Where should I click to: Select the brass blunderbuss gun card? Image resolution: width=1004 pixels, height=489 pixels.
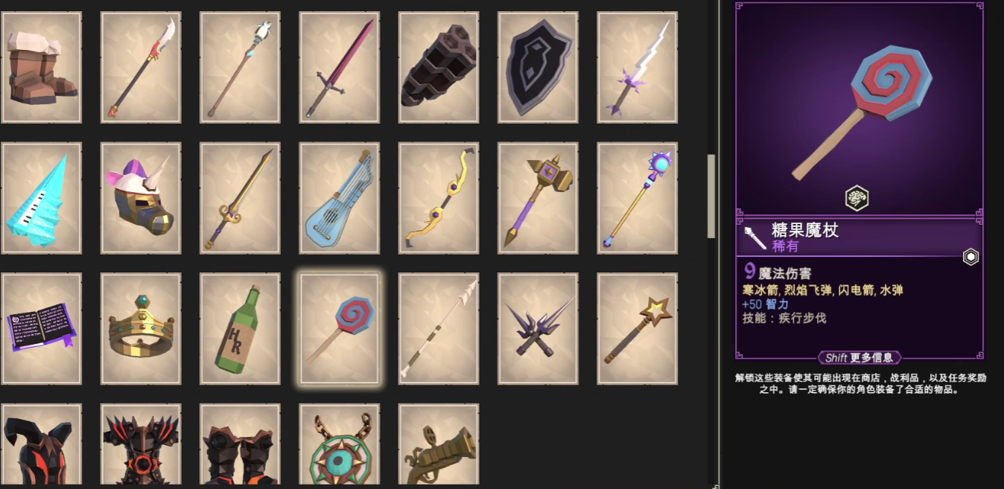(439, 446)
